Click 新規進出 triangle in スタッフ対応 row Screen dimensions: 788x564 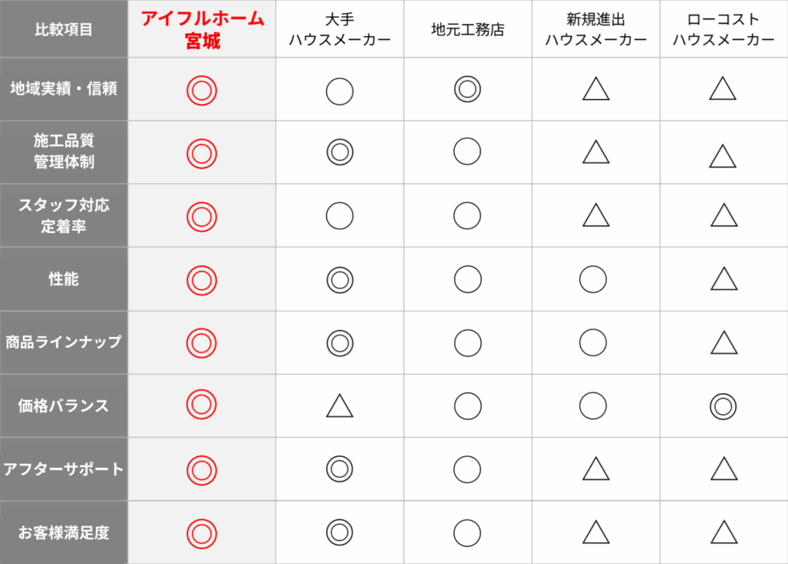click(596, 216)
